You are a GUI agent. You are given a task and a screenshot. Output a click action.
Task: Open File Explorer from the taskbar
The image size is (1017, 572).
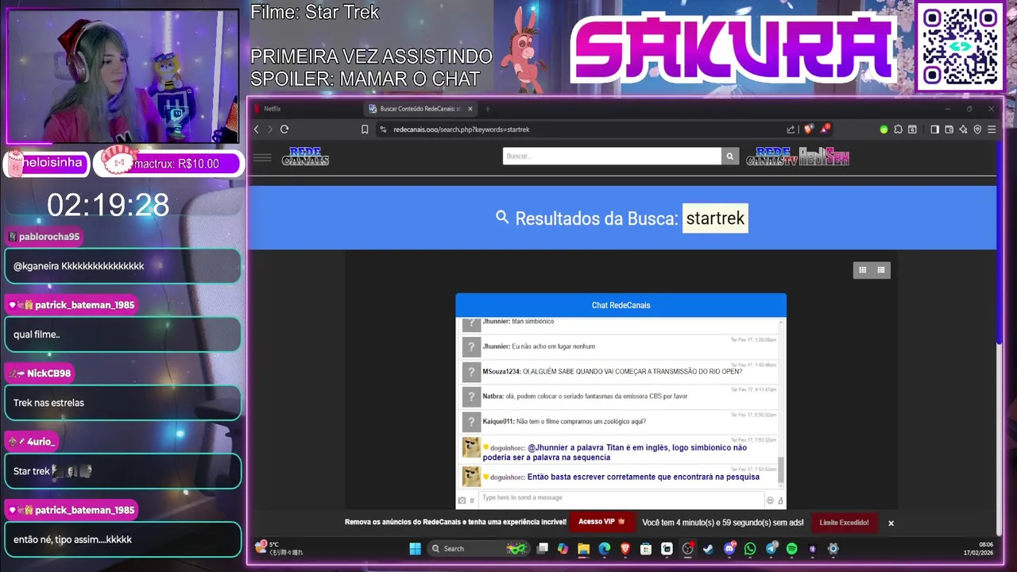[x=584, y=549]
